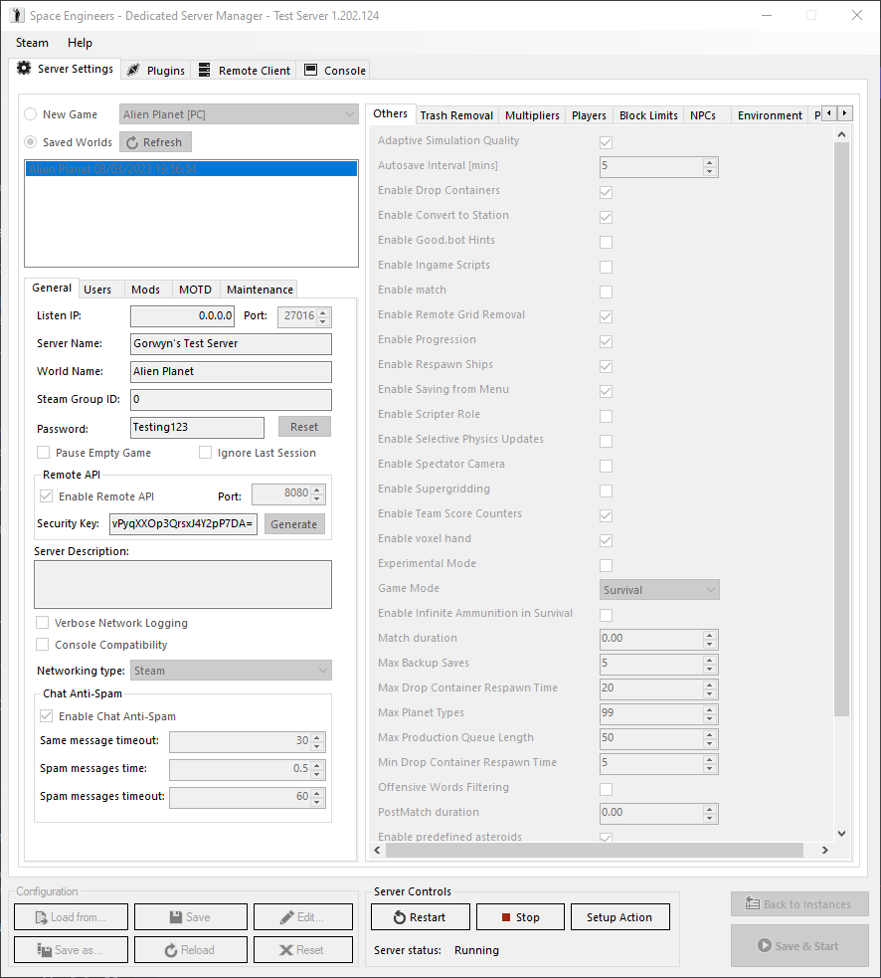Expand the Networking type Steam dropdown
Screen dimensions: 881x978
231,671
